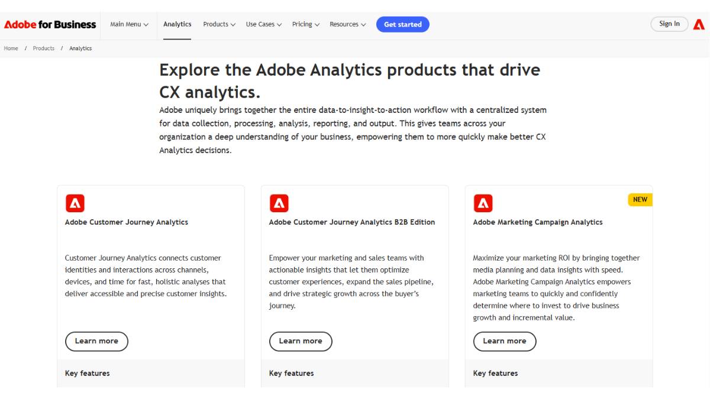Click Key features under Customer Journey Analytics card
The image size is (710, 399).
tap(88, 374)
